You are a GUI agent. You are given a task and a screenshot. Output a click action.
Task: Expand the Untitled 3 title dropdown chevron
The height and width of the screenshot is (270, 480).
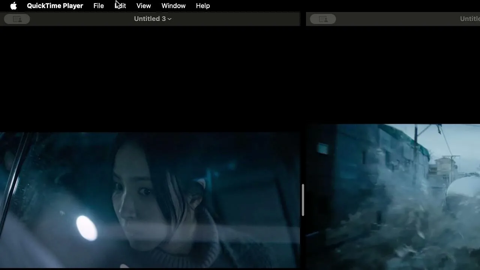click(x=169, y=19)
